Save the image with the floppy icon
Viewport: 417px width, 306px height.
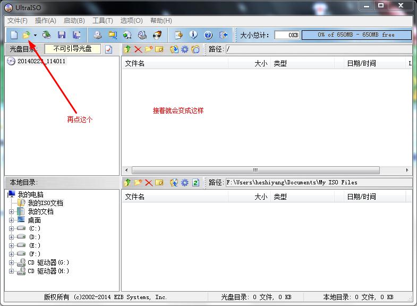click(62, 35)
